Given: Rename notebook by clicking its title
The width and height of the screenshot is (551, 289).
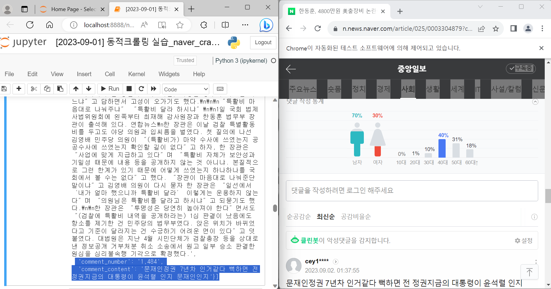Looking at the screenshot, I should pyautogui.click(x=138, y=42).
